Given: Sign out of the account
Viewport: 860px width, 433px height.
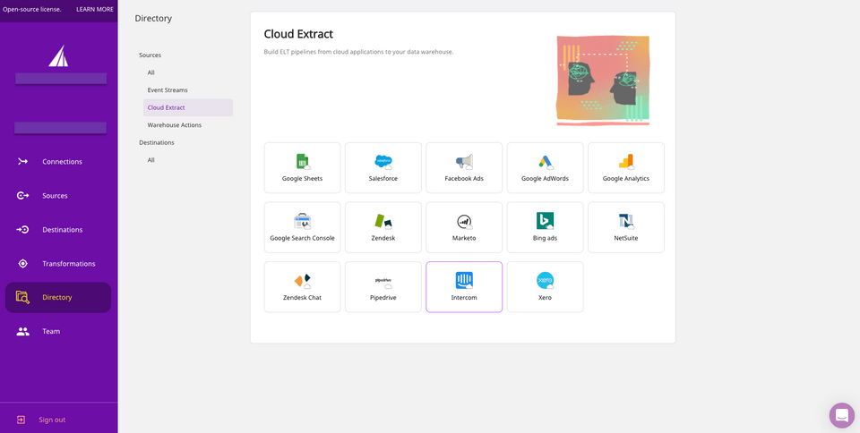Looking at the screenshot, I should coord(52,420).
